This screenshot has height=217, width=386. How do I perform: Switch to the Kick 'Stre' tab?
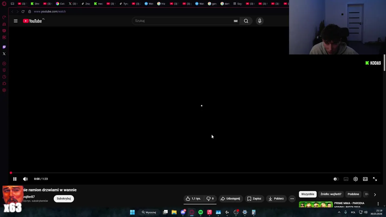pos(35,4)
